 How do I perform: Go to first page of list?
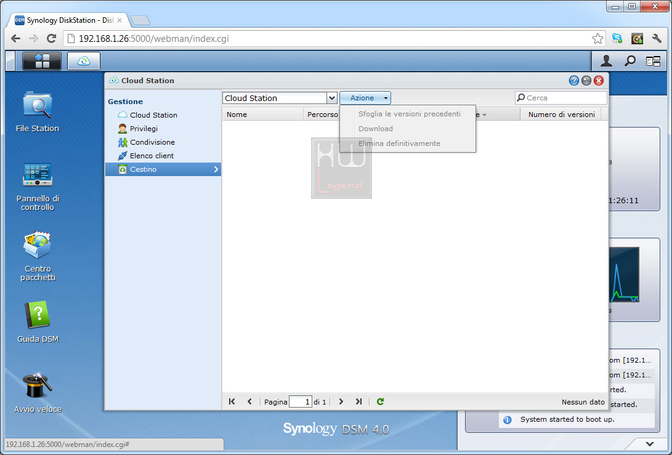(232, 401)
